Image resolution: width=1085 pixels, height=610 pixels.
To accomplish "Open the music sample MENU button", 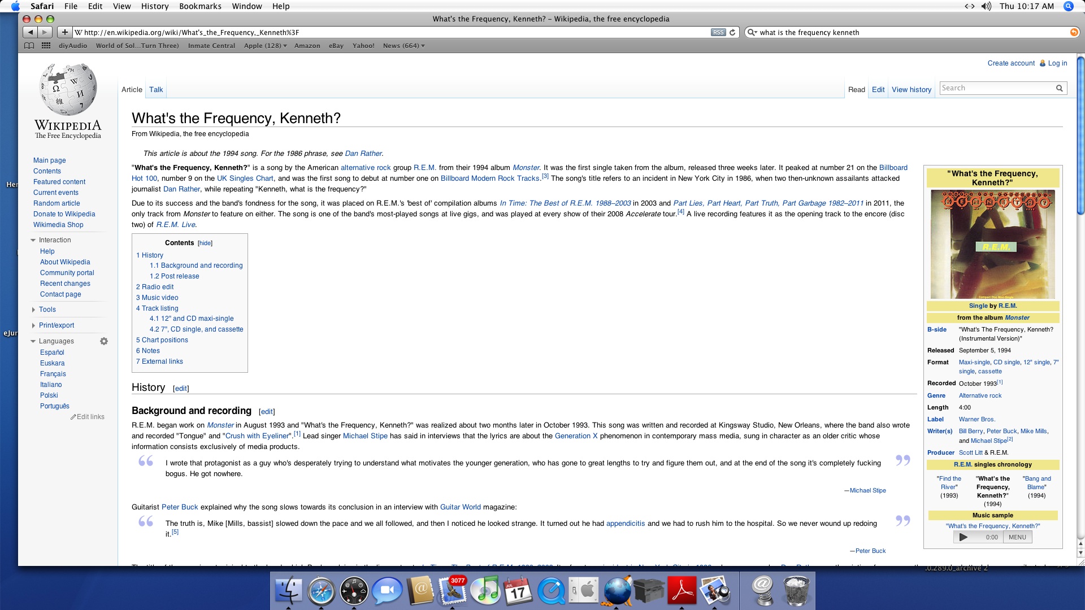I will (x=1017, y=537).
